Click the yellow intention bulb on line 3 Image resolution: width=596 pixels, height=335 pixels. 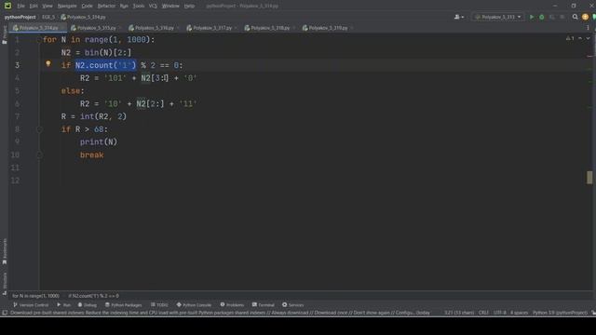[48, 64]
